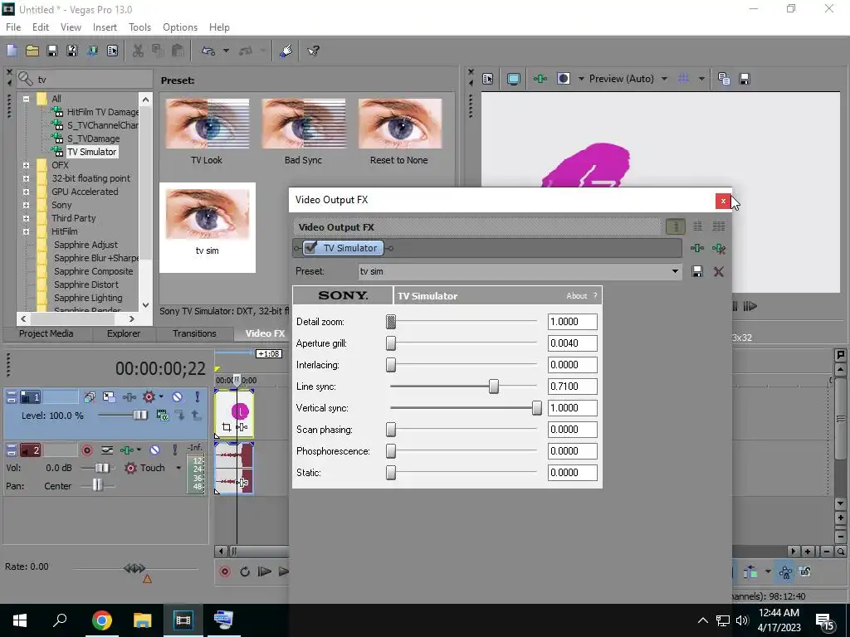Open the File menu
Viewport: 850px width, 637px height.
pos(13,27)
